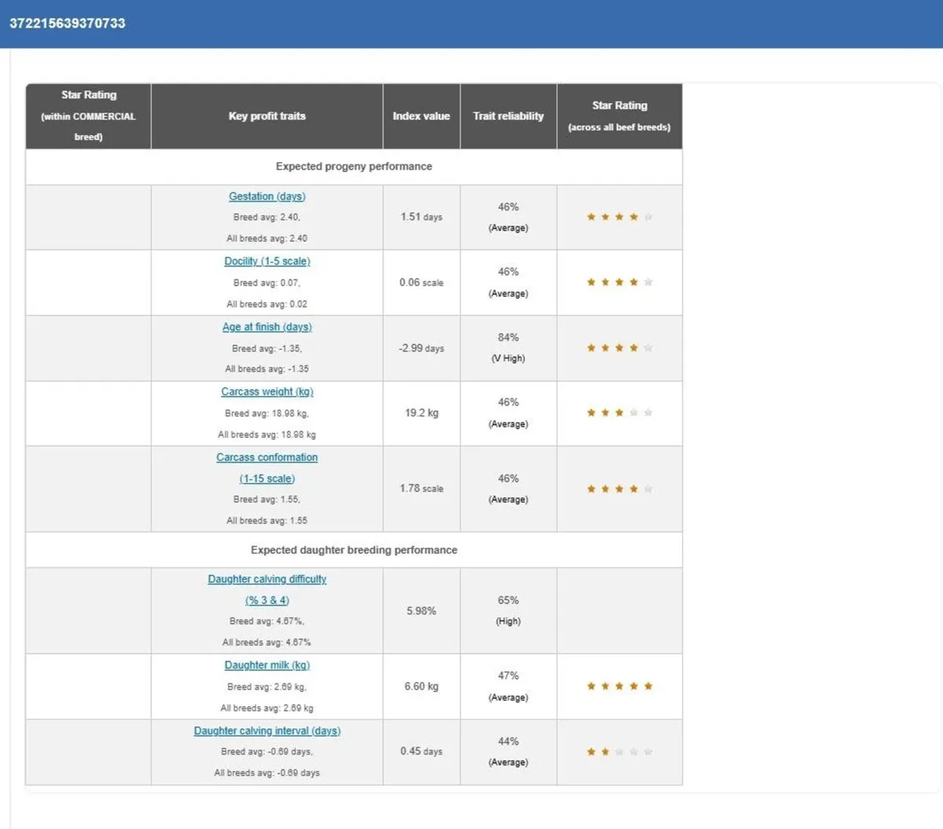Select the 1.51 days index value
The image size is (943, 829).
pos(421,217)
